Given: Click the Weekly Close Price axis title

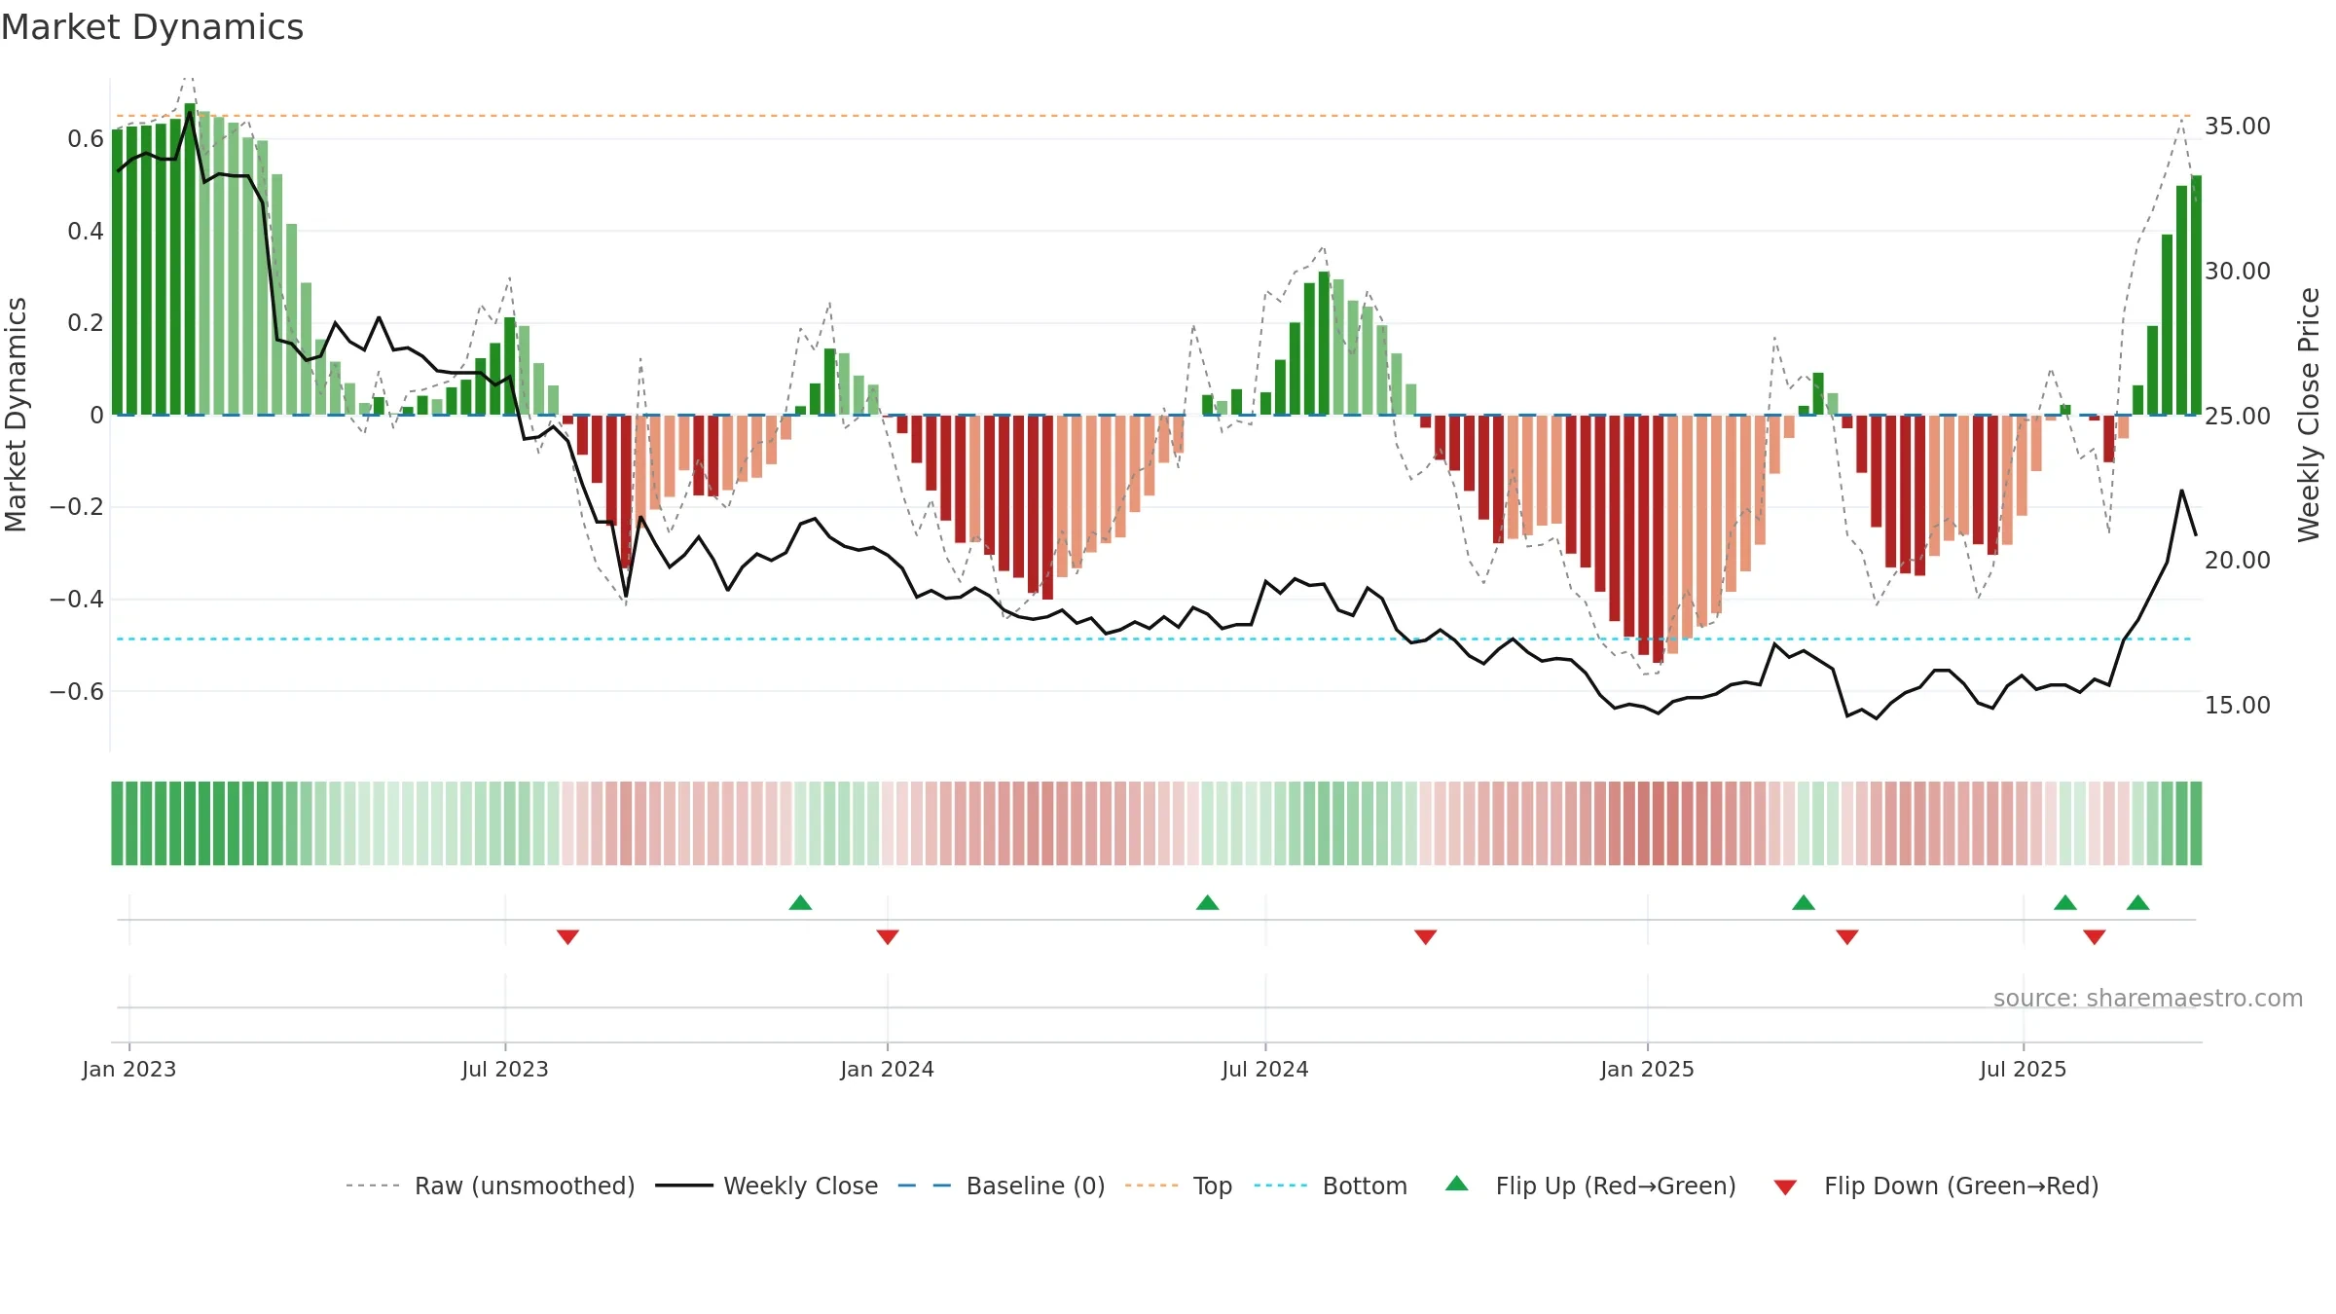Looking at the screenshot, I should [x=2309, y=415].
